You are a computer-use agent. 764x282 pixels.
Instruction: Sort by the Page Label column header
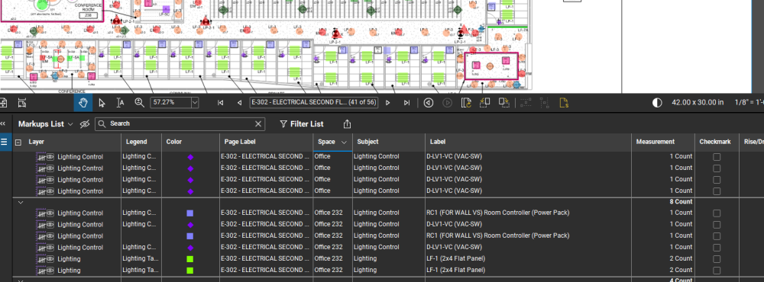coord(240,142)
